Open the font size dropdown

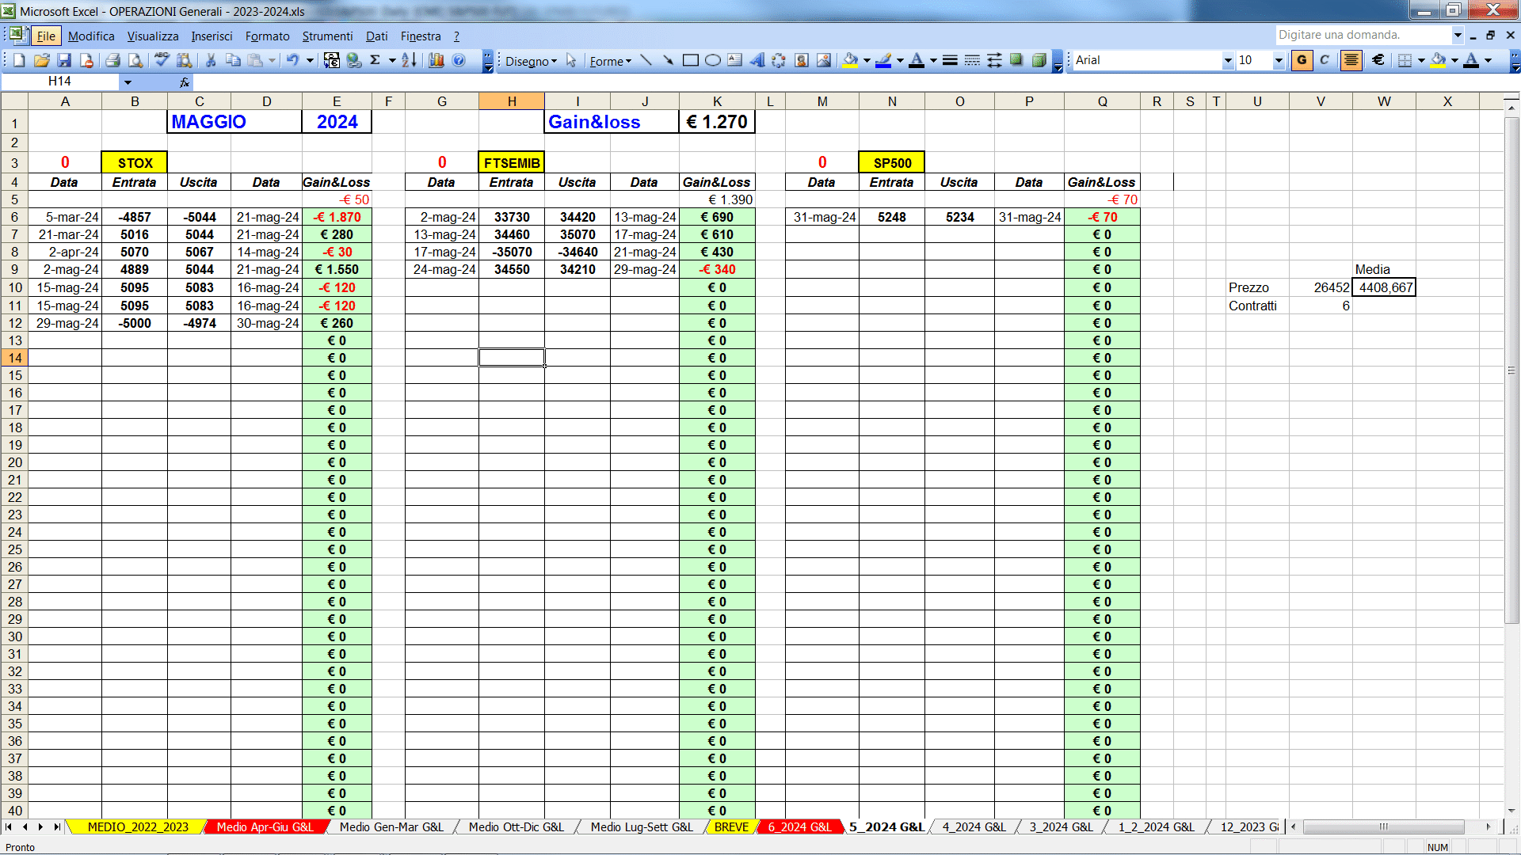[x=1279, y=60]
